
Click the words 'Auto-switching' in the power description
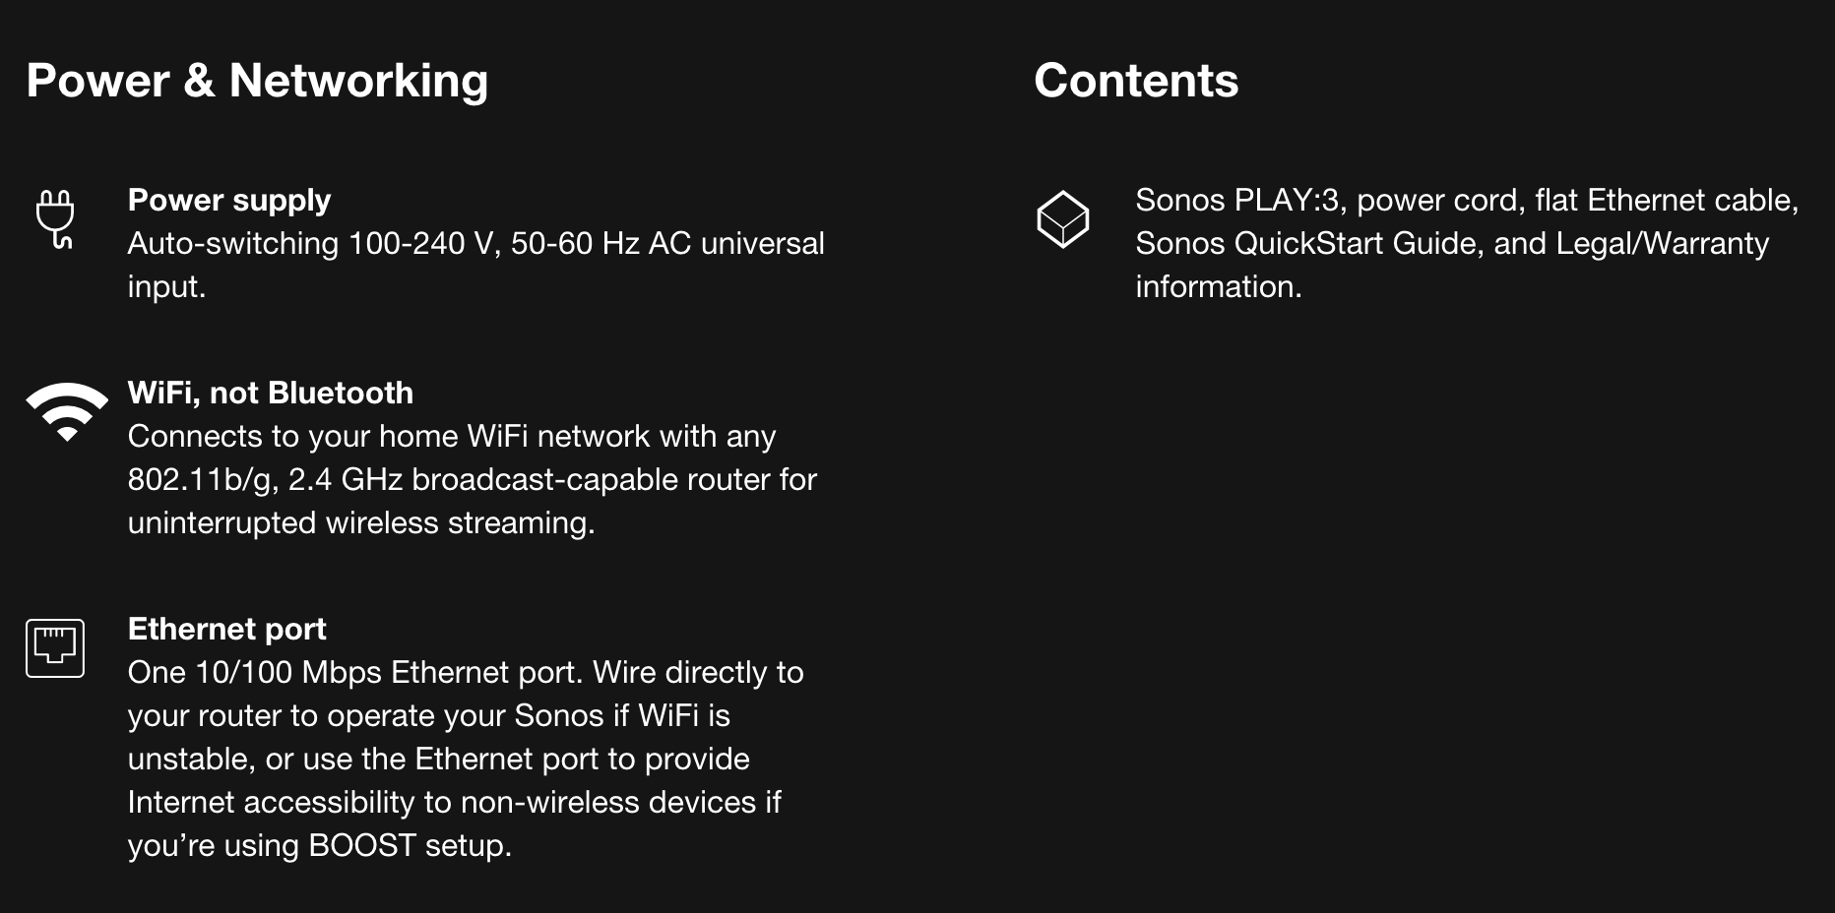click(x=232, y=244)
